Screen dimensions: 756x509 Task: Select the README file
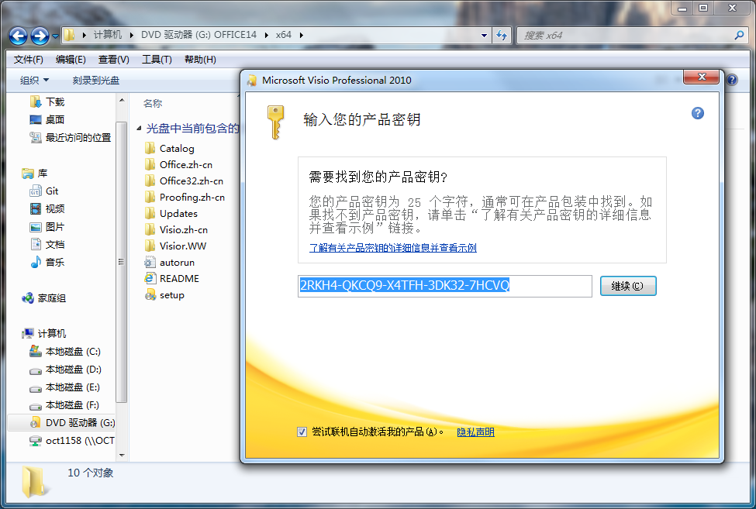178,278
